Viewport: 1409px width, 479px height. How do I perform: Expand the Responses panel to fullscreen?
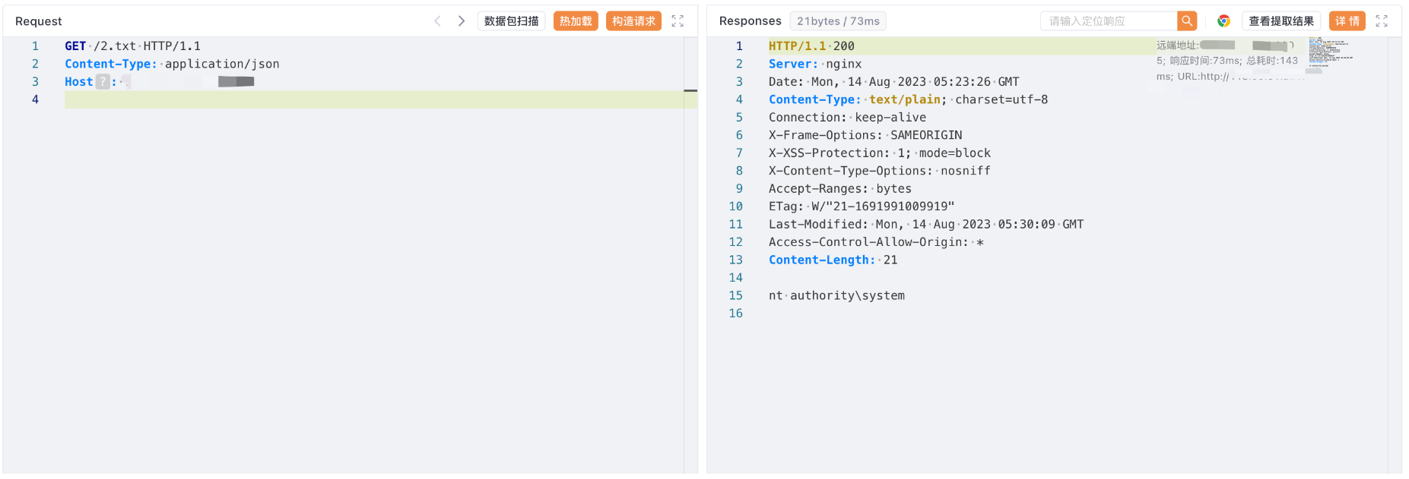tap(1382, 21)
